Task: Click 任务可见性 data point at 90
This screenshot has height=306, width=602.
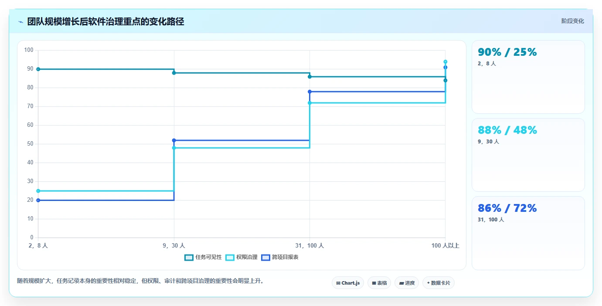Action: [38, 69]
